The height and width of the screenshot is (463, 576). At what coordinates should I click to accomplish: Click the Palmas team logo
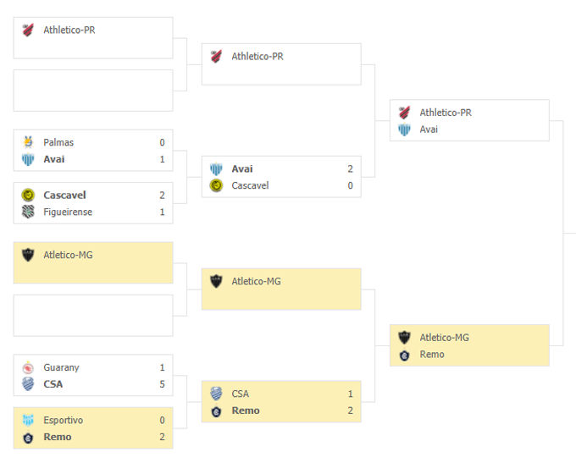(28, 142)
